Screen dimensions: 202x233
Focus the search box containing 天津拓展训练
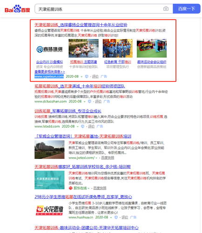(104, 9)
